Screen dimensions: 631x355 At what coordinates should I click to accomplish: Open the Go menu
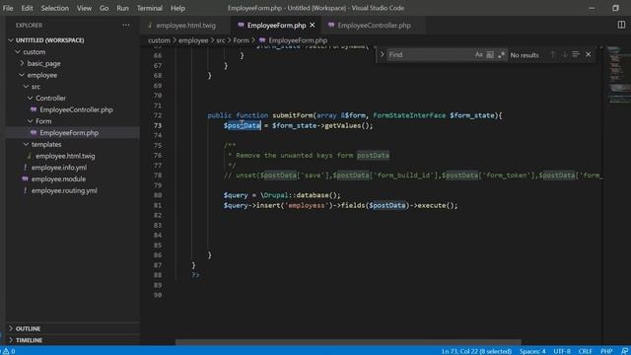[104, 8]
